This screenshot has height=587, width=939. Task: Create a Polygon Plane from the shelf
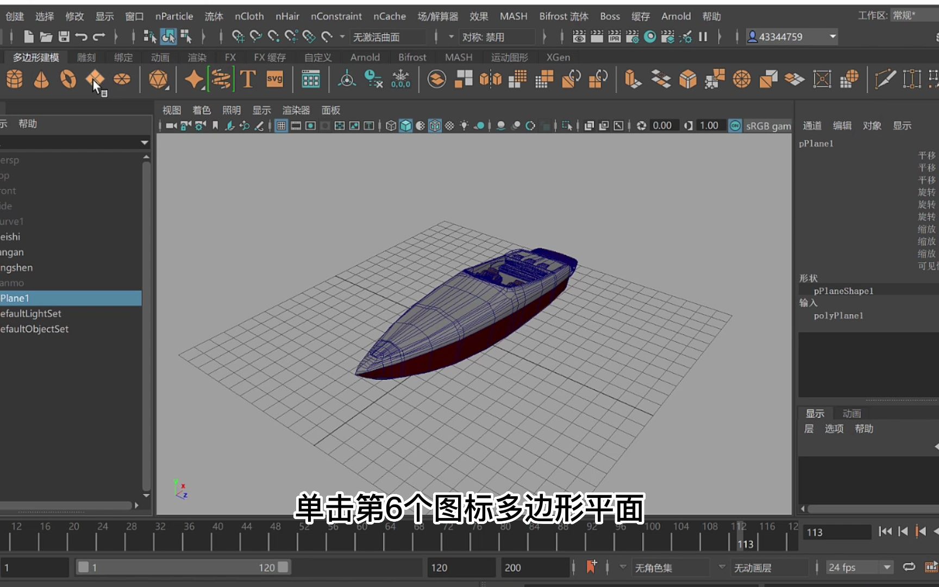click(95, 79)
